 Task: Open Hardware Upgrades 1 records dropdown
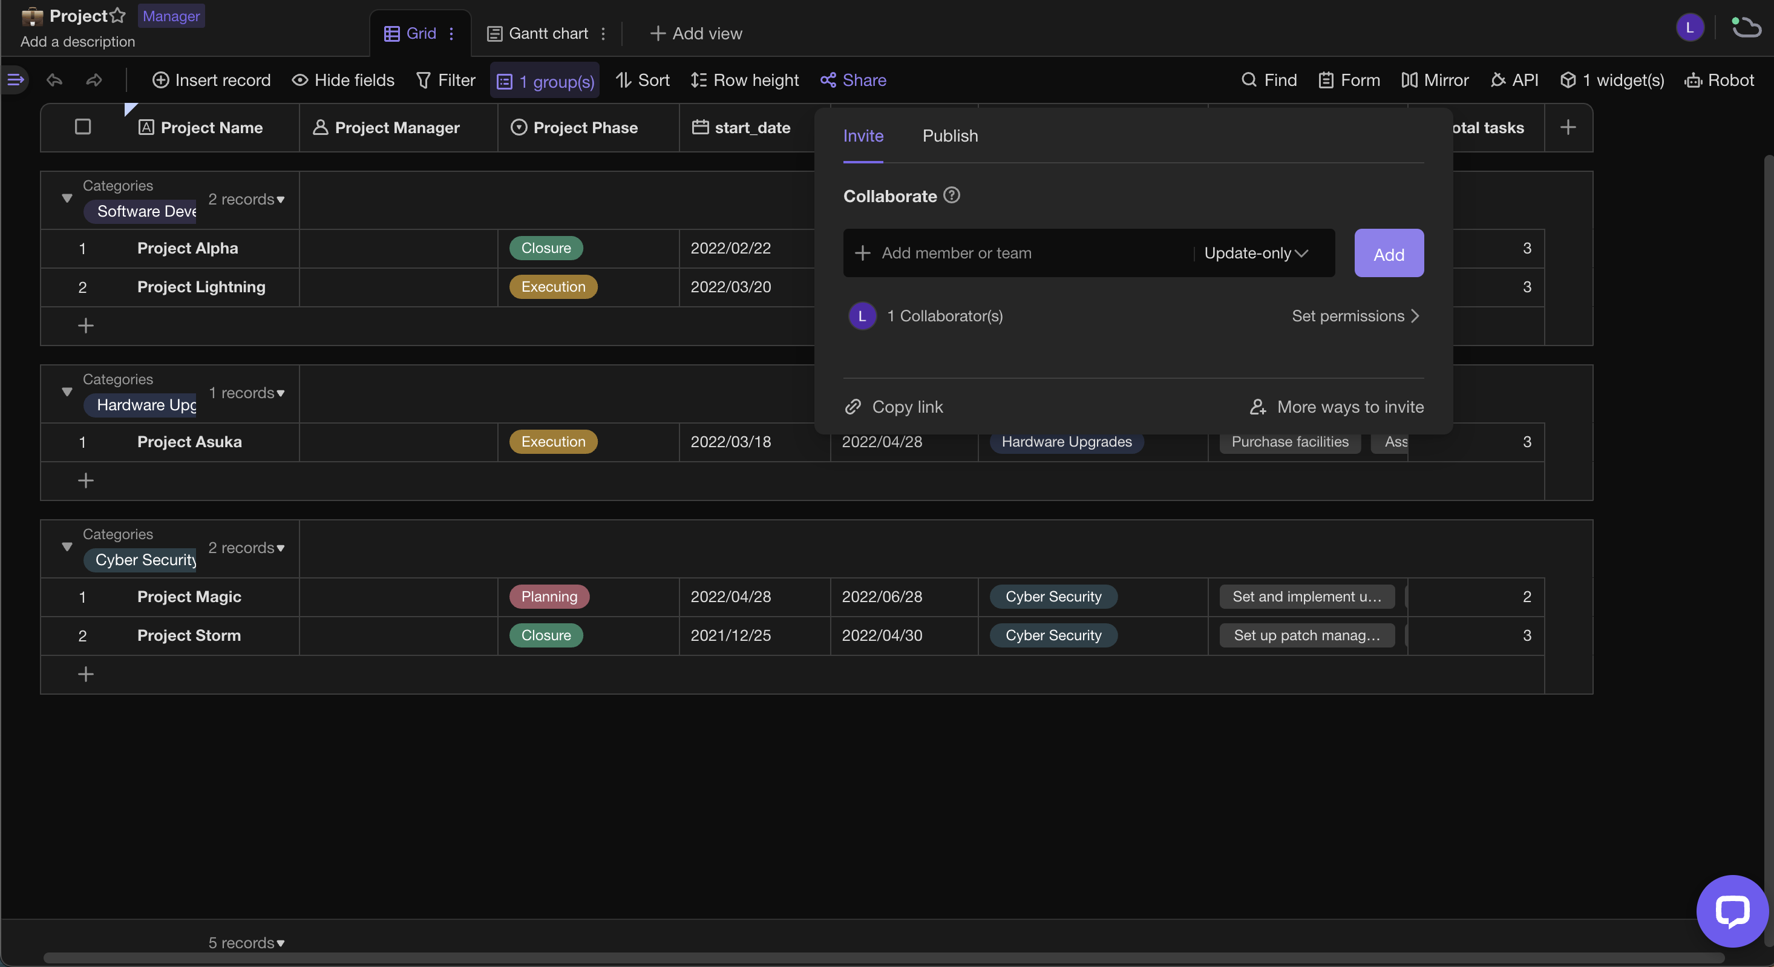246,393
